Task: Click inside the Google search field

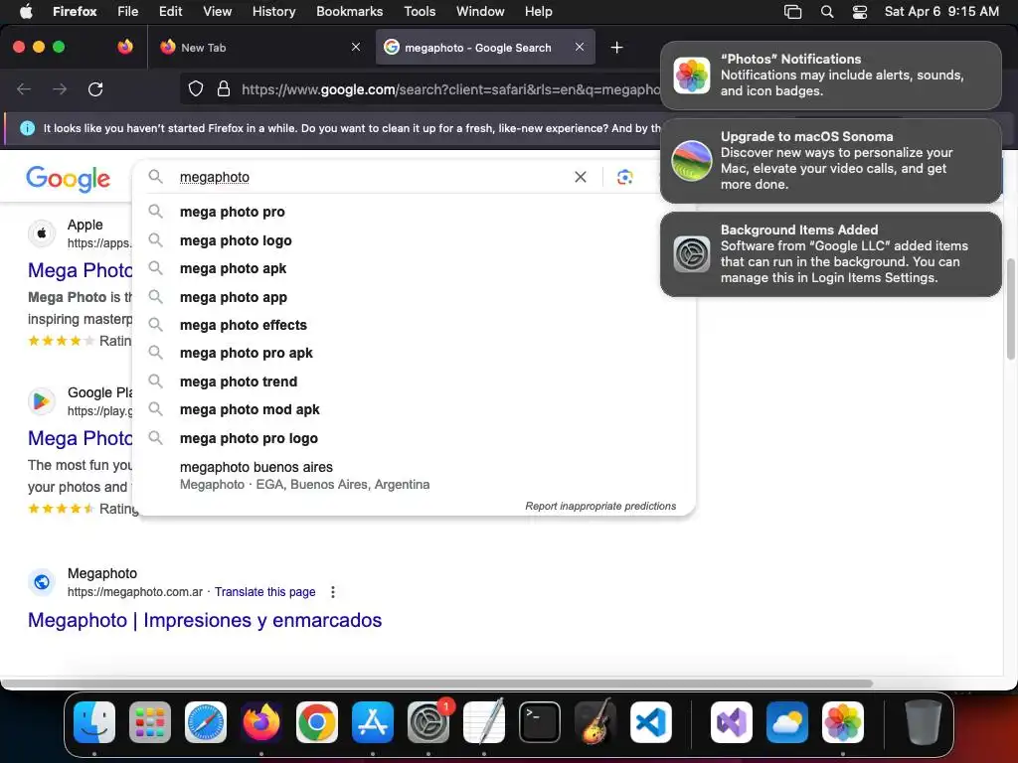Action: coord(370,177)
